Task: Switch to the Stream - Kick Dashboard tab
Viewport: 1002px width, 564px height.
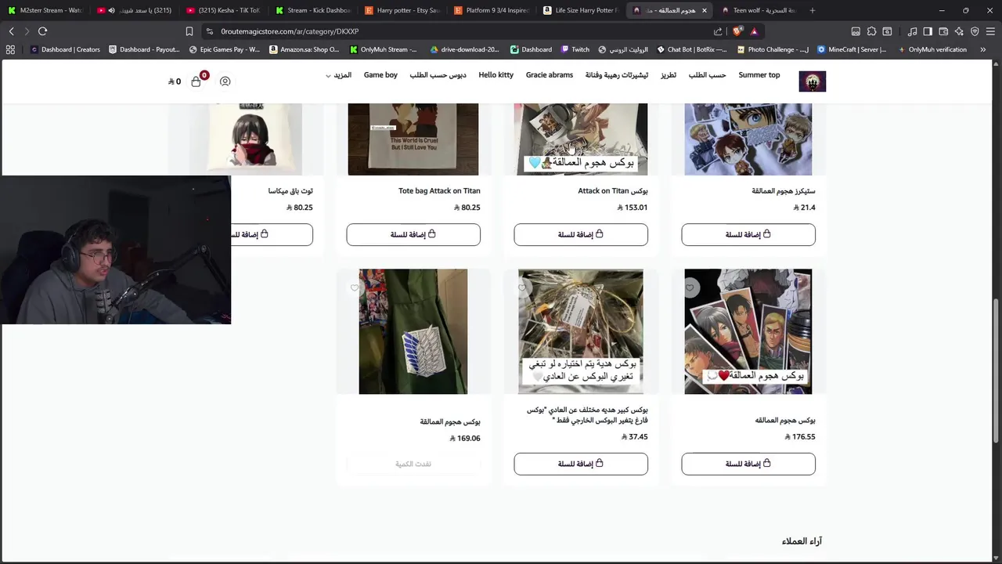Action: tap(313, 10)
